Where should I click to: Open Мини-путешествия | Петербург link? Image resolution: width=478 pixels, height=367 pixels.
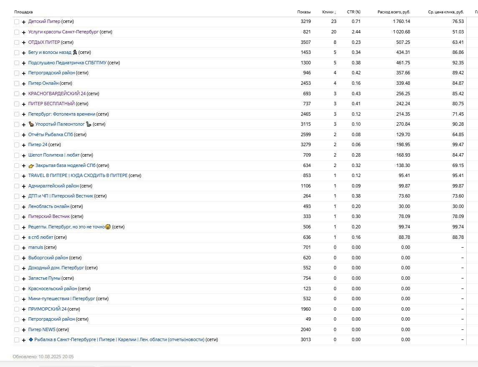coord(62,299)
